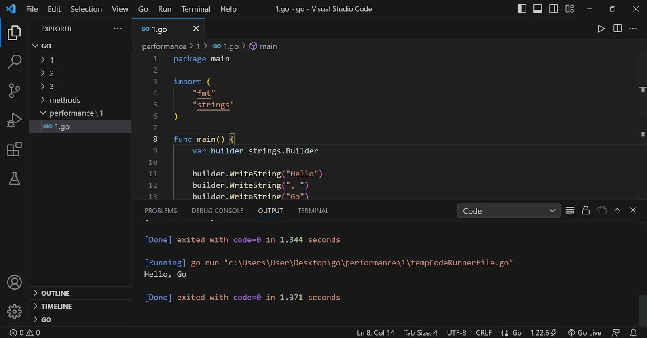Toggle Secondary Side Bar visibility
This screenshot has height=338, width=647.
tap(554, 8)
